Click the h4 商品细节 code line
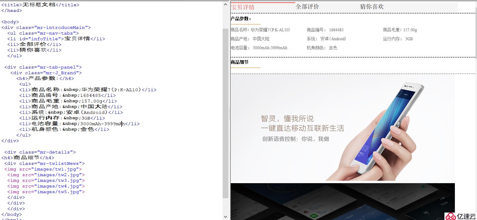The image size is (477, 220). [x=28, y=158]
